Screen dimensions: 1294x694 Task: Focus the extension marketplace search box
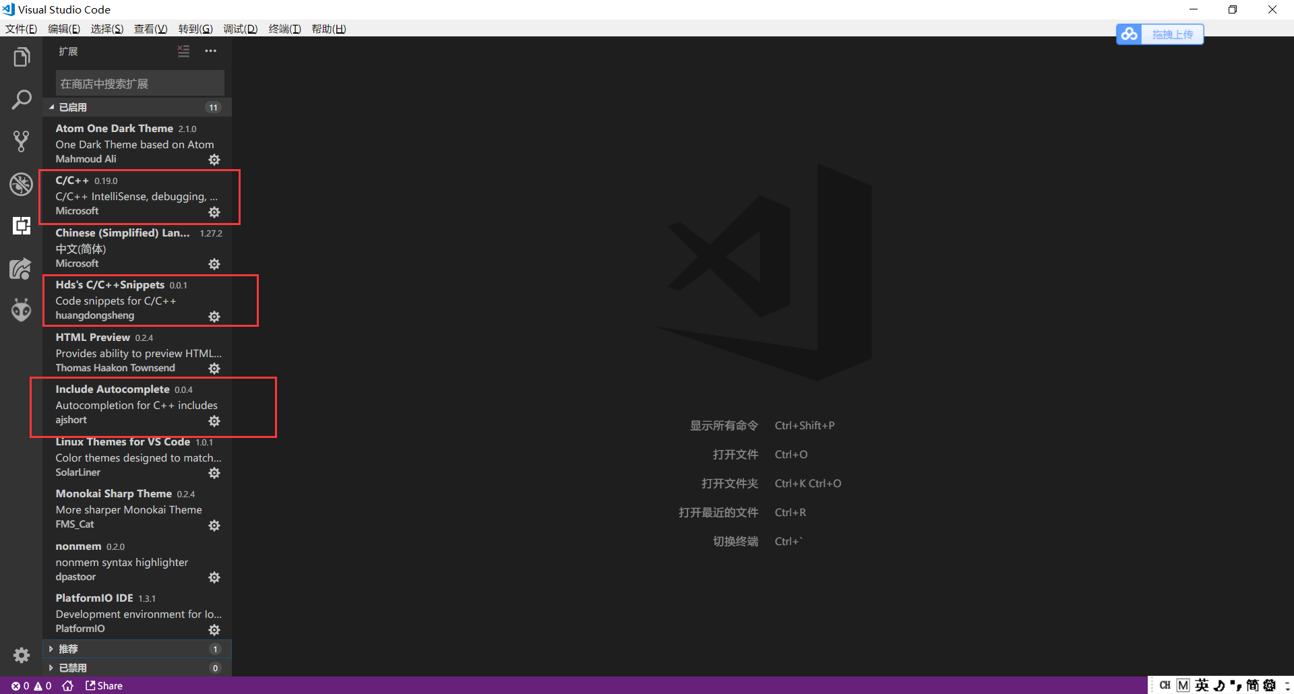[x=140, y=84]
